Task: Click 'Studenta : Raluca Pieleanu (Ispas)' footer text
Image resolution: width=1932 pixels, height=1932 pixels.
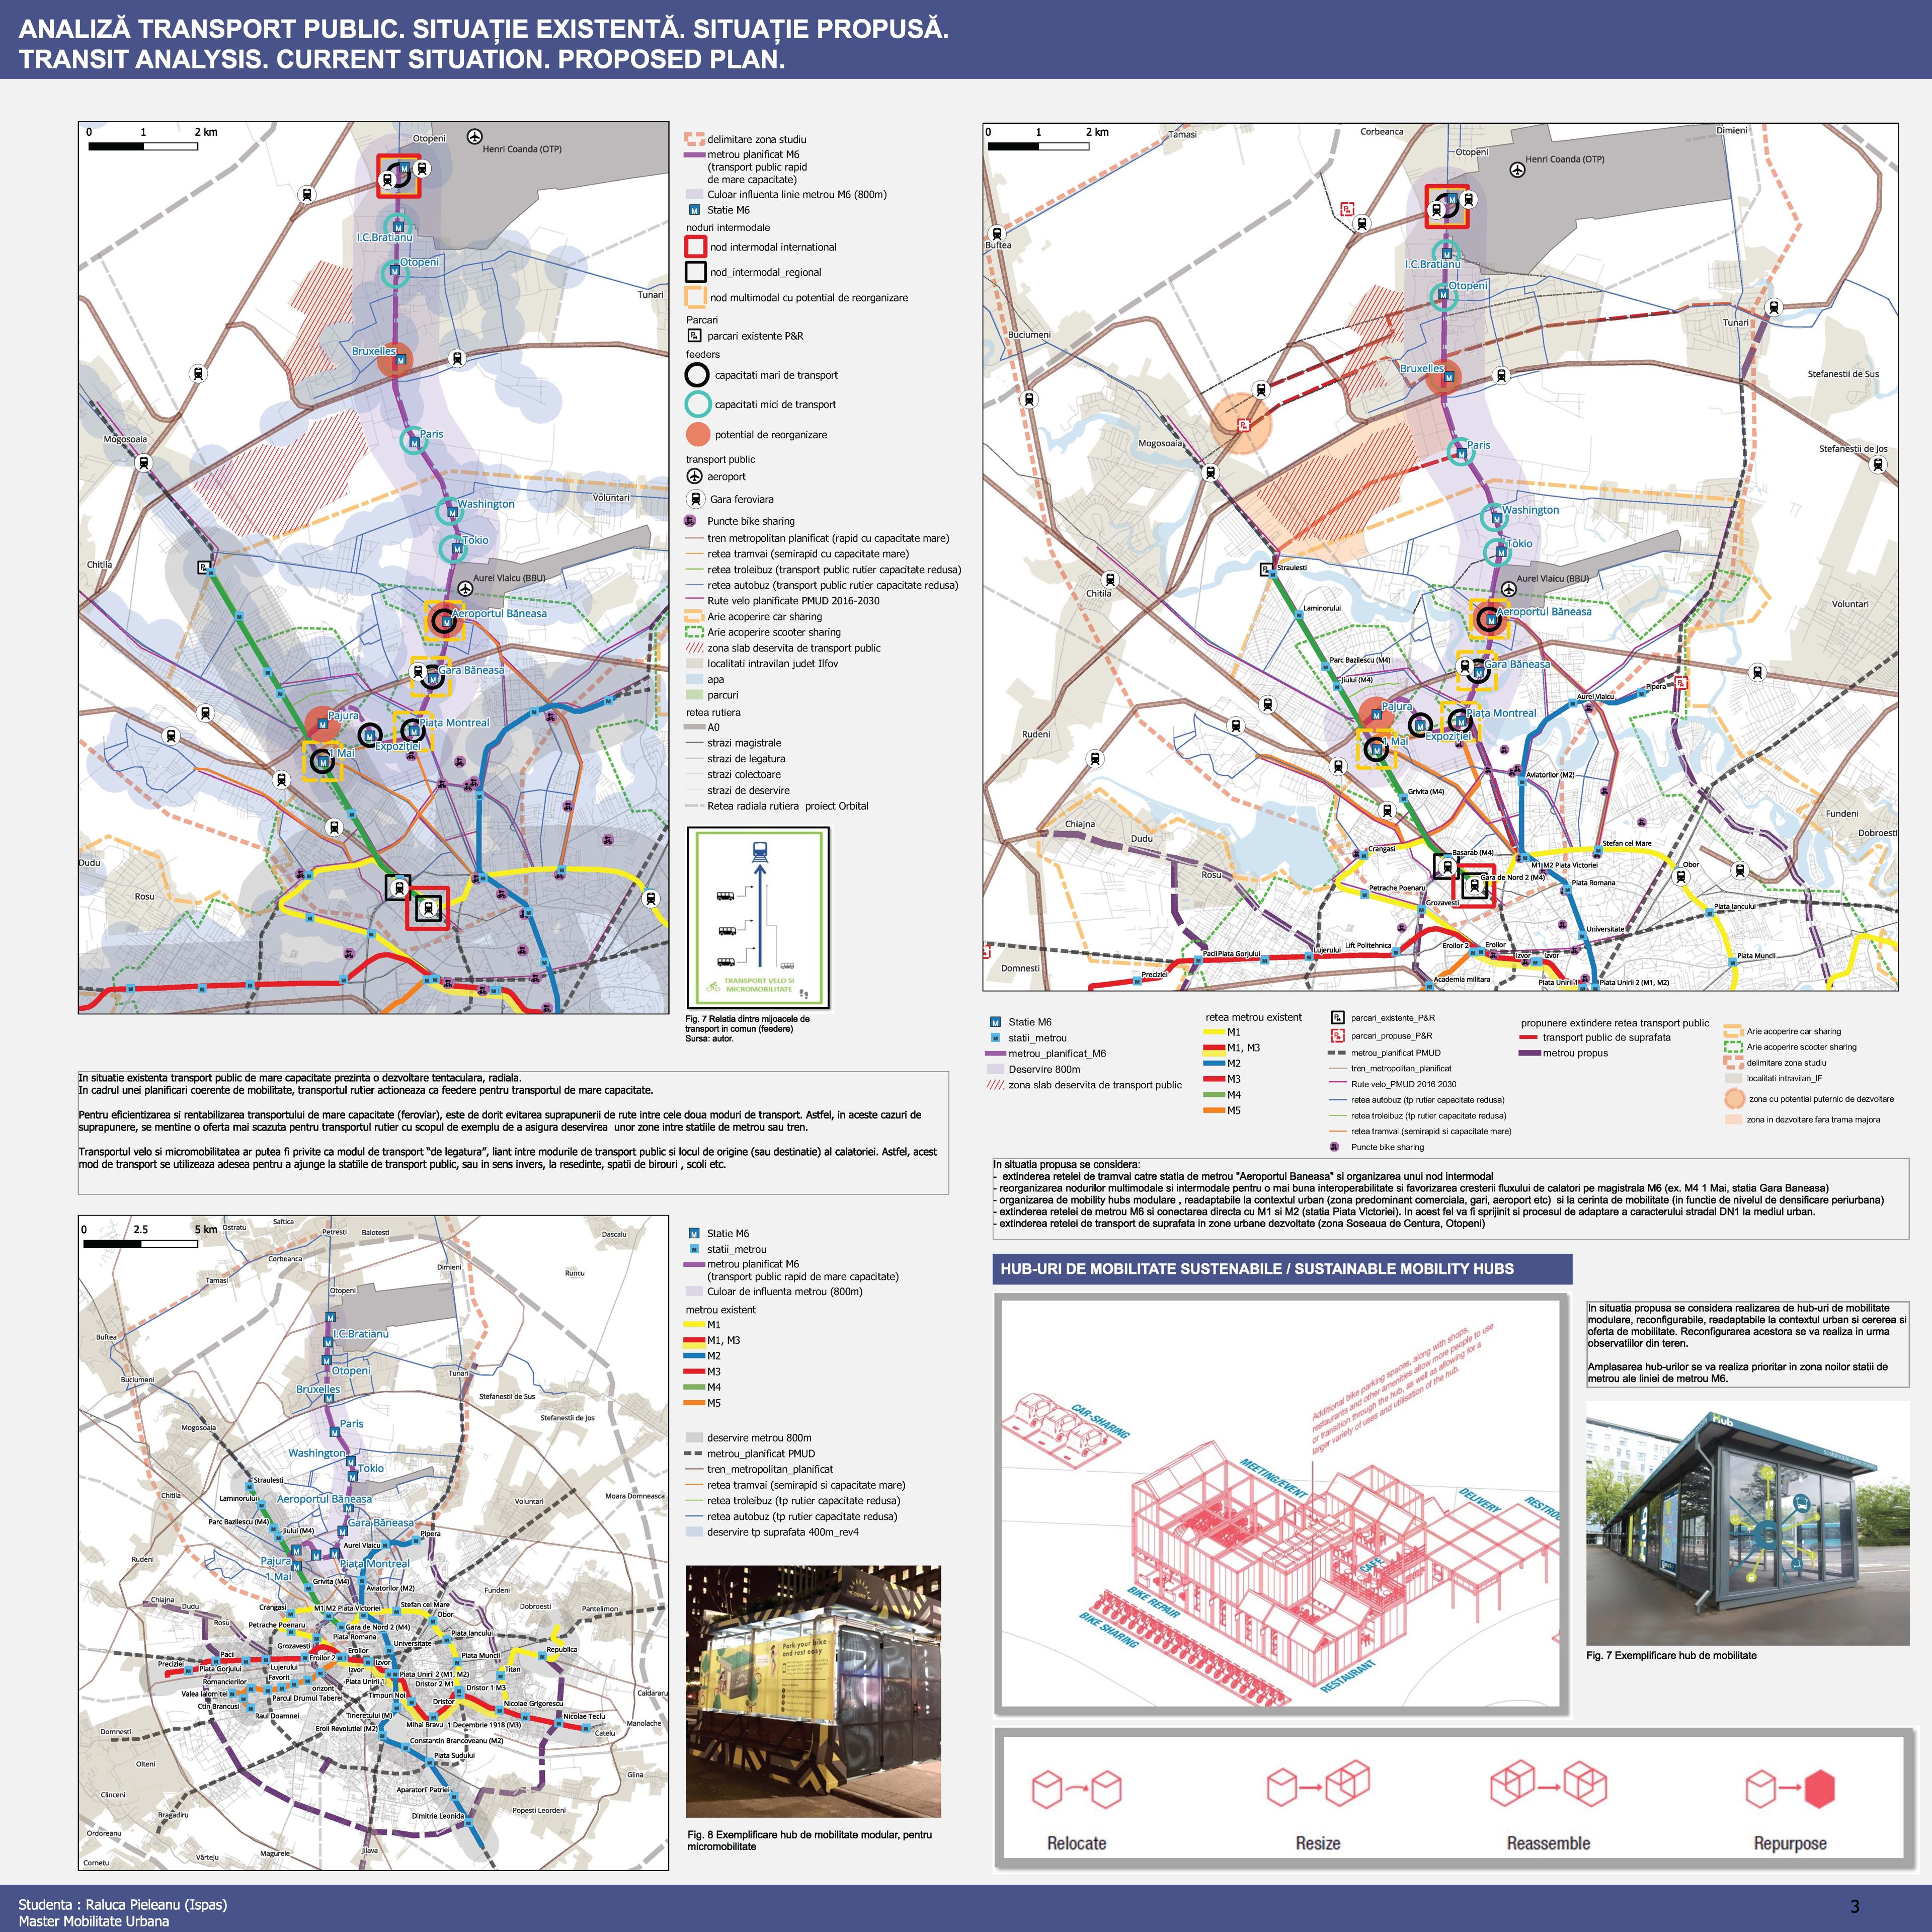Action: 123,1904
